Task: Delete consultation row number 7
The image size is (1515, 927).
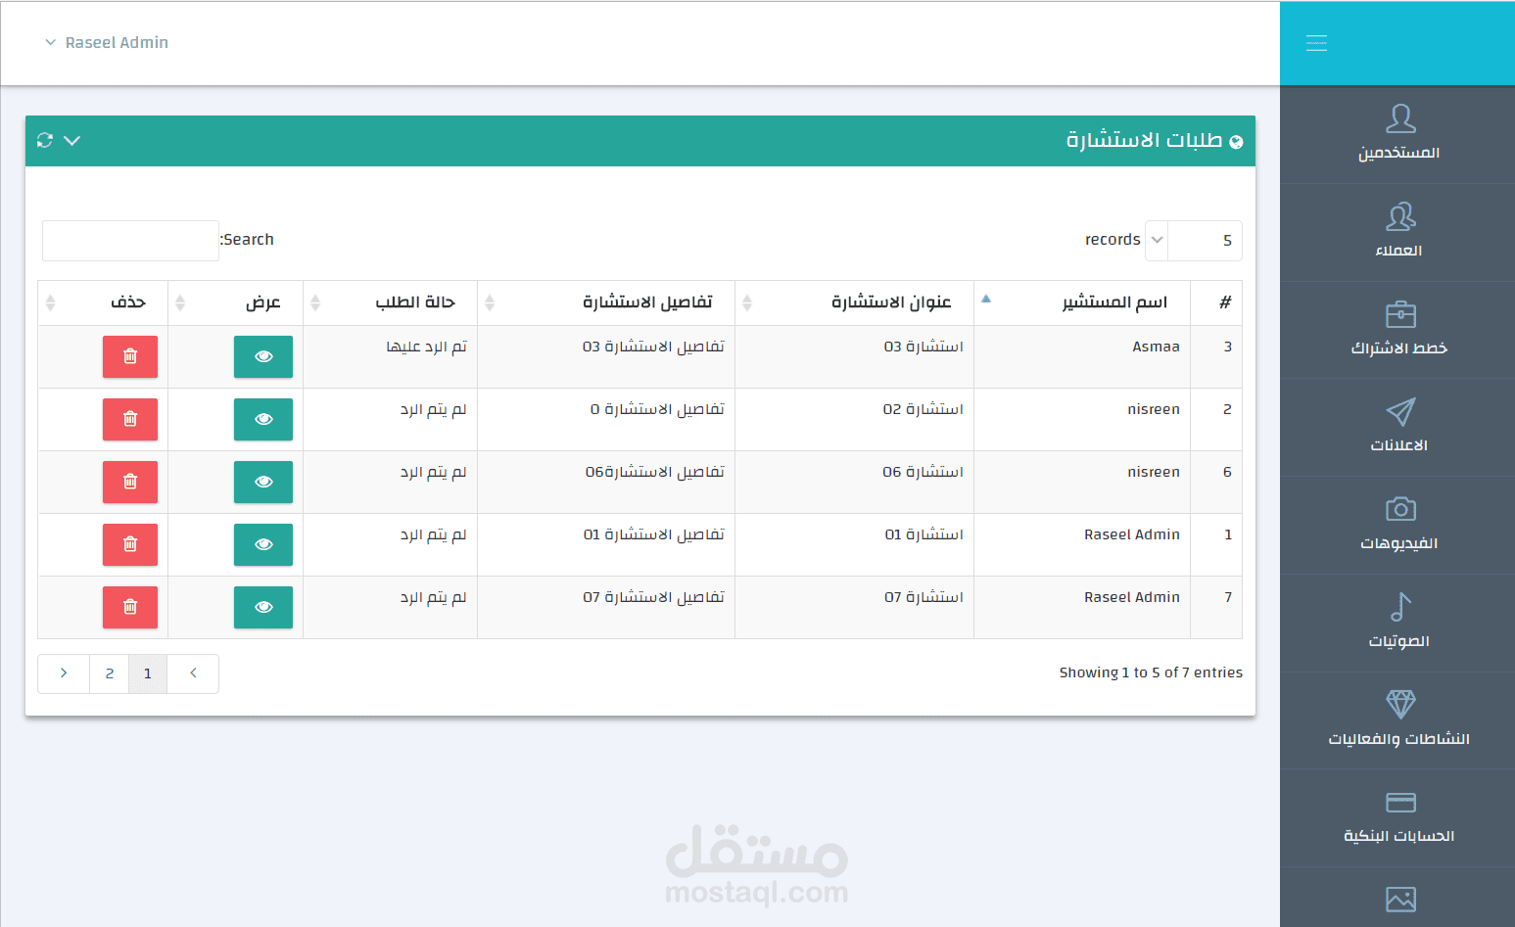Action: point(130,607)
